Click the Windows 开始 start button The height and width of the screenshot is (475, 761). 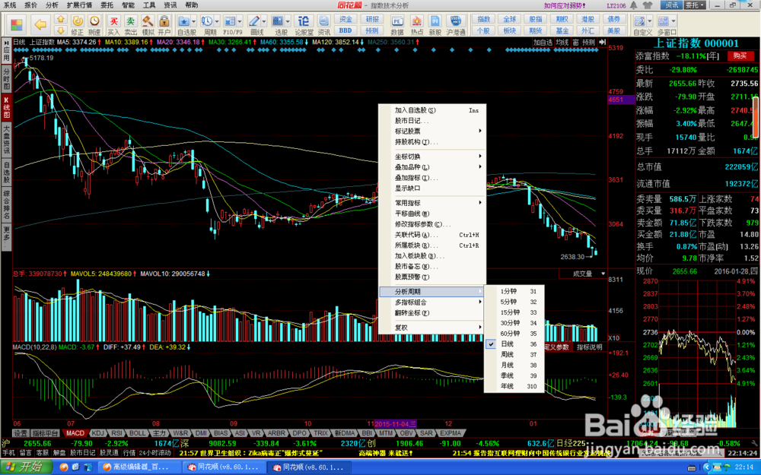[x=27, y=467]
